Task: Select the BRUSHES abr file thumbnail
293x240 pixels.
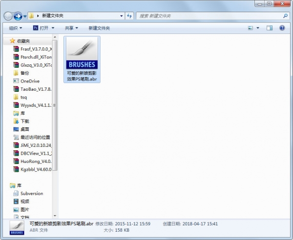Action: click(x=82, y=53)
